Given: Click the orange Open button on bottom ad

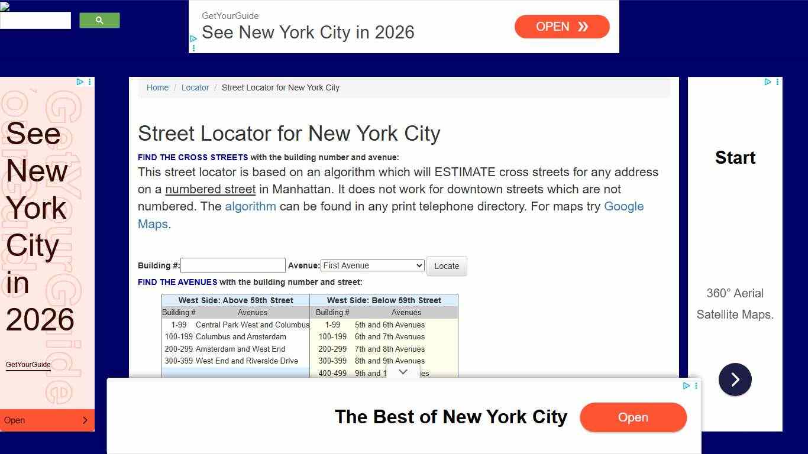Looking at the screenshot, I should tap(633, 417).
